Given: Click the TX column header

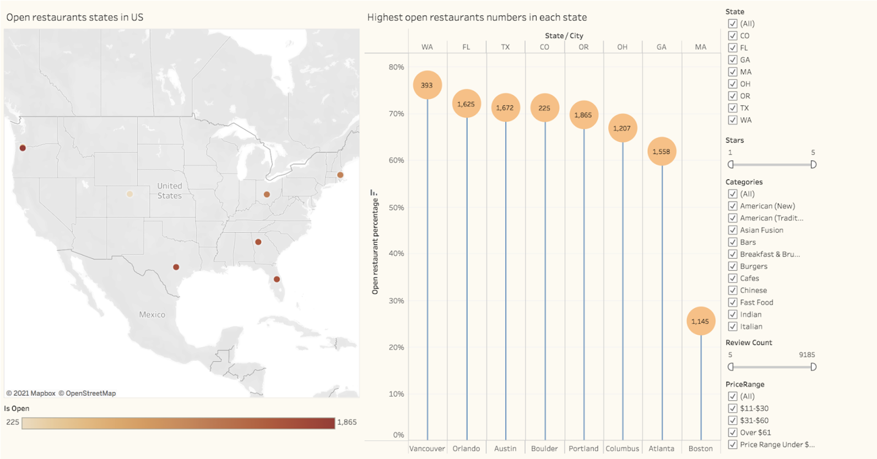Looking at the screenshot, I should pyautogui.click(x=505, y=47).
